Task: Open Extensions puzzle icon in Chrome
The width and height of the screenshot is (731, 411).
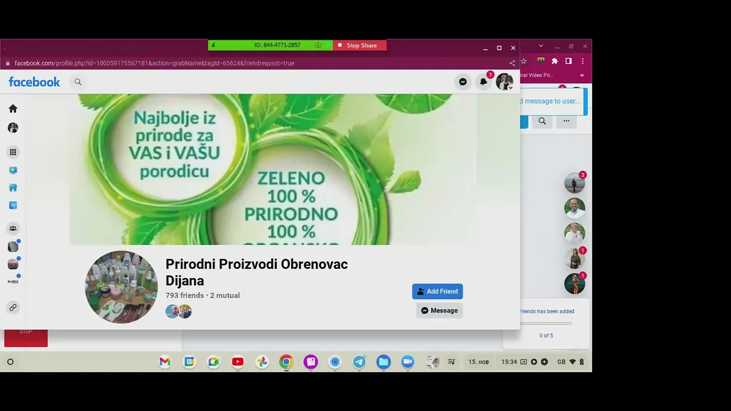Action: [555, 61]
